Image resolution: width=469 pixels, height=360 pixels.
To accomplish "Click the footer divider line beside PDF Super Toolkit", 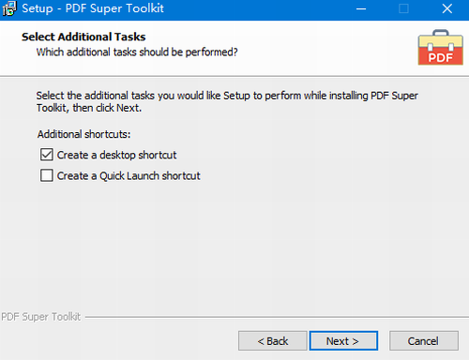I will point(277,317).
